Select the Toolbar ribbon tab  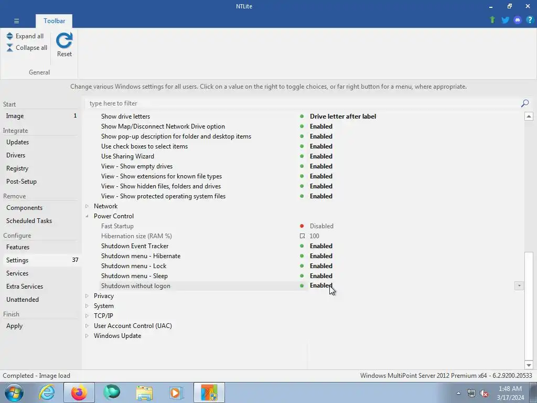(x=54, y=21)
